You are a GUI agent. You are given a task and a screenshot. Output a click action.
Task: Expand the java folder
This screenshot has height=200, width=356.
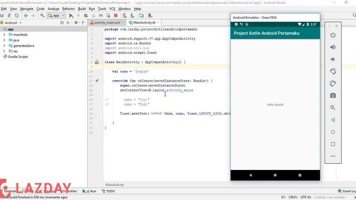pyautogui.click(x=4, y=40)
